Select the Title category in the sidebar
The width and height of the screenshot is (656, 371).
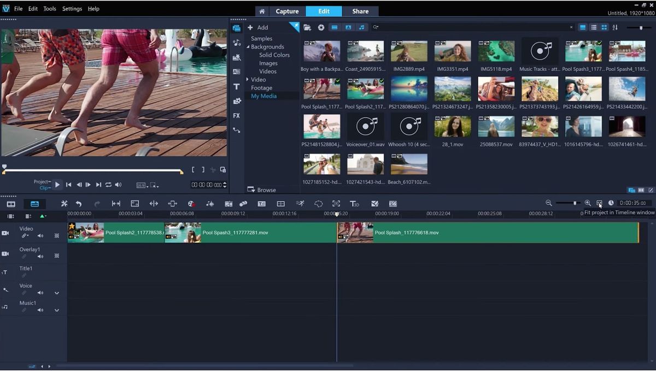pos(236,86)
